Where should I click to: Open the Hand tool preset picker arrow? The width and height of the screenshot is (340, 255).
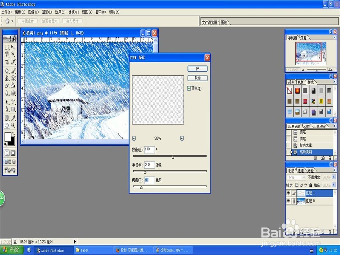click(x=12, y=21)
